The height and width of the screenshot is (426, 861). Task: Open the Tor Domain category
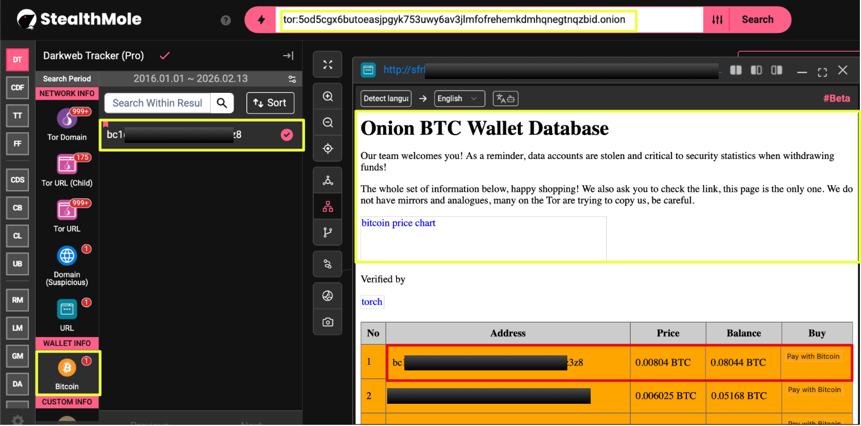click(x=67, y=124)
